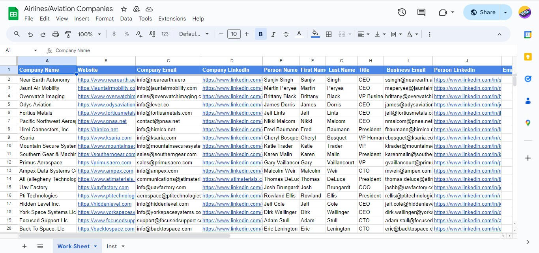Check the cloud save status icon
This screenshot has height=253, width=539.
click(149, 9)
